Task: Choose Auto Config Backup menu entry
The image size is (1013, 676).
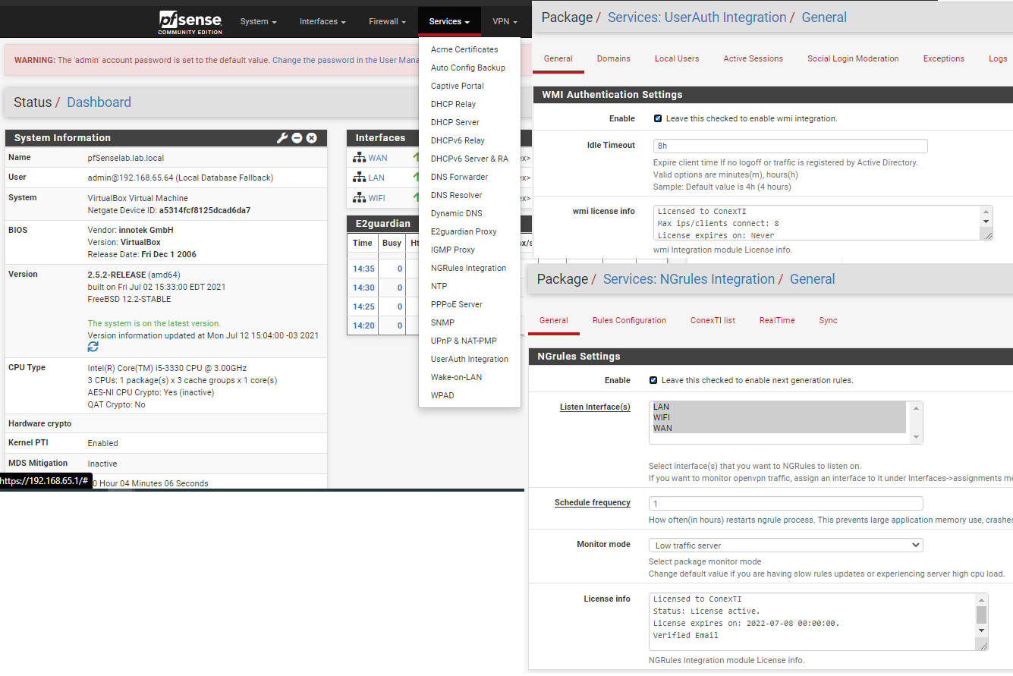Action: point(468,68)
